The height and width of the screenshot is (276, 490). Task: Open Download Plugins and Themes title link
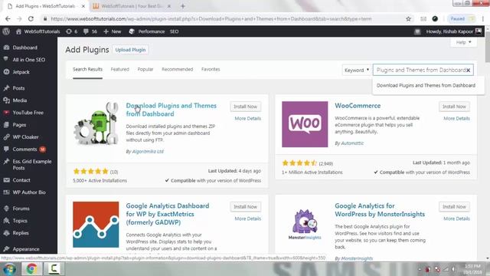[x=171, y=110]
